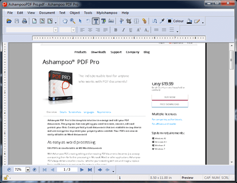This screenshot has width=237, height=183.
Task: Save document with the floppy disk icon
Action: click(17, 21)
